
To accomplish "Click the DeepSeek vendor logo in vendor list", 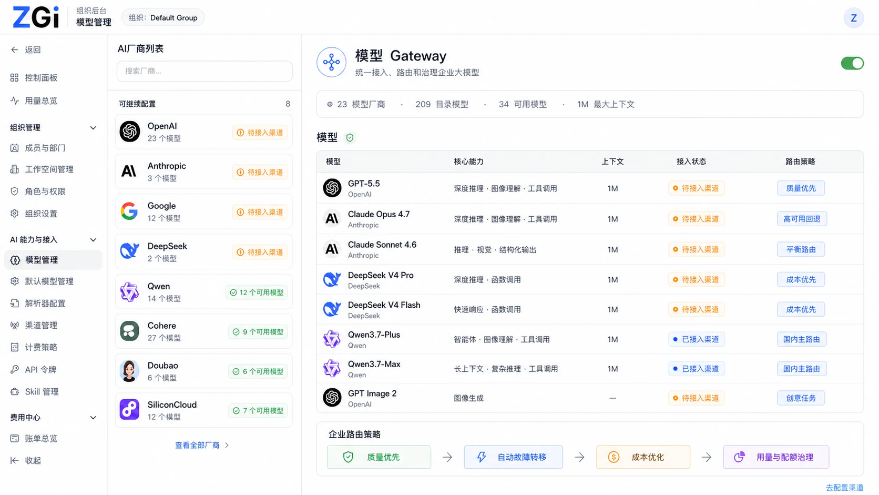I will tap(129, 251).
